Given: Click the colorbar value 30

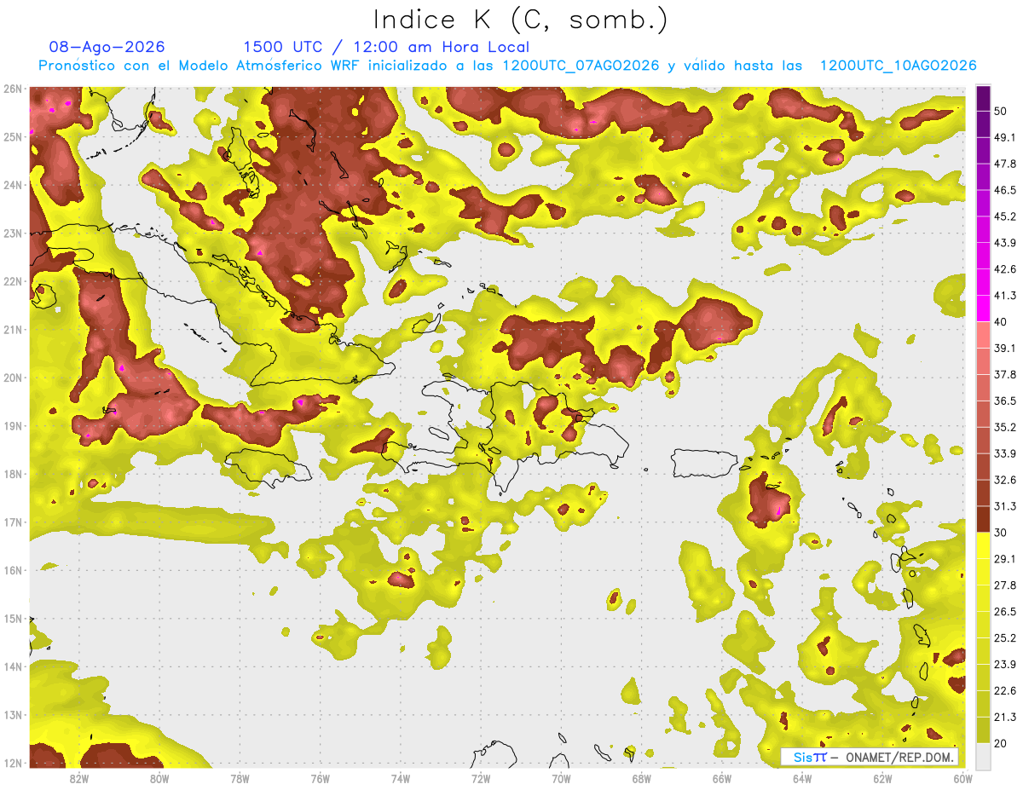Looking at the screenshot, I should [1002, 532].
